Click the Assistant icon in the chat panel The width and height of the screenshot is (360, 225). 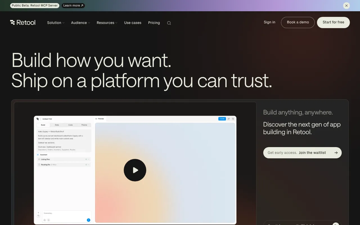pyautogui.click(x=38, y=155)
